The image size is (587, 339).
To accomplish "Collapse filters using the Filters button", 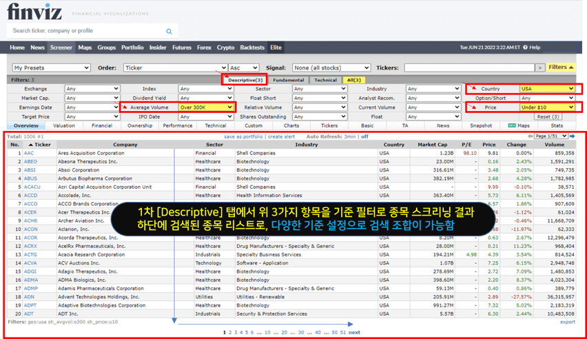I will (560, 68).
